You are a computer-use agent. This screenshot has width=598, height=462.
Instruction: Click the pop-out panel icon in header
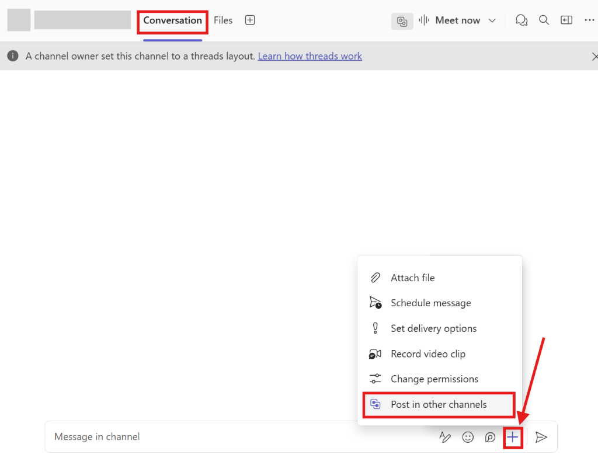(x=566, y=20)
